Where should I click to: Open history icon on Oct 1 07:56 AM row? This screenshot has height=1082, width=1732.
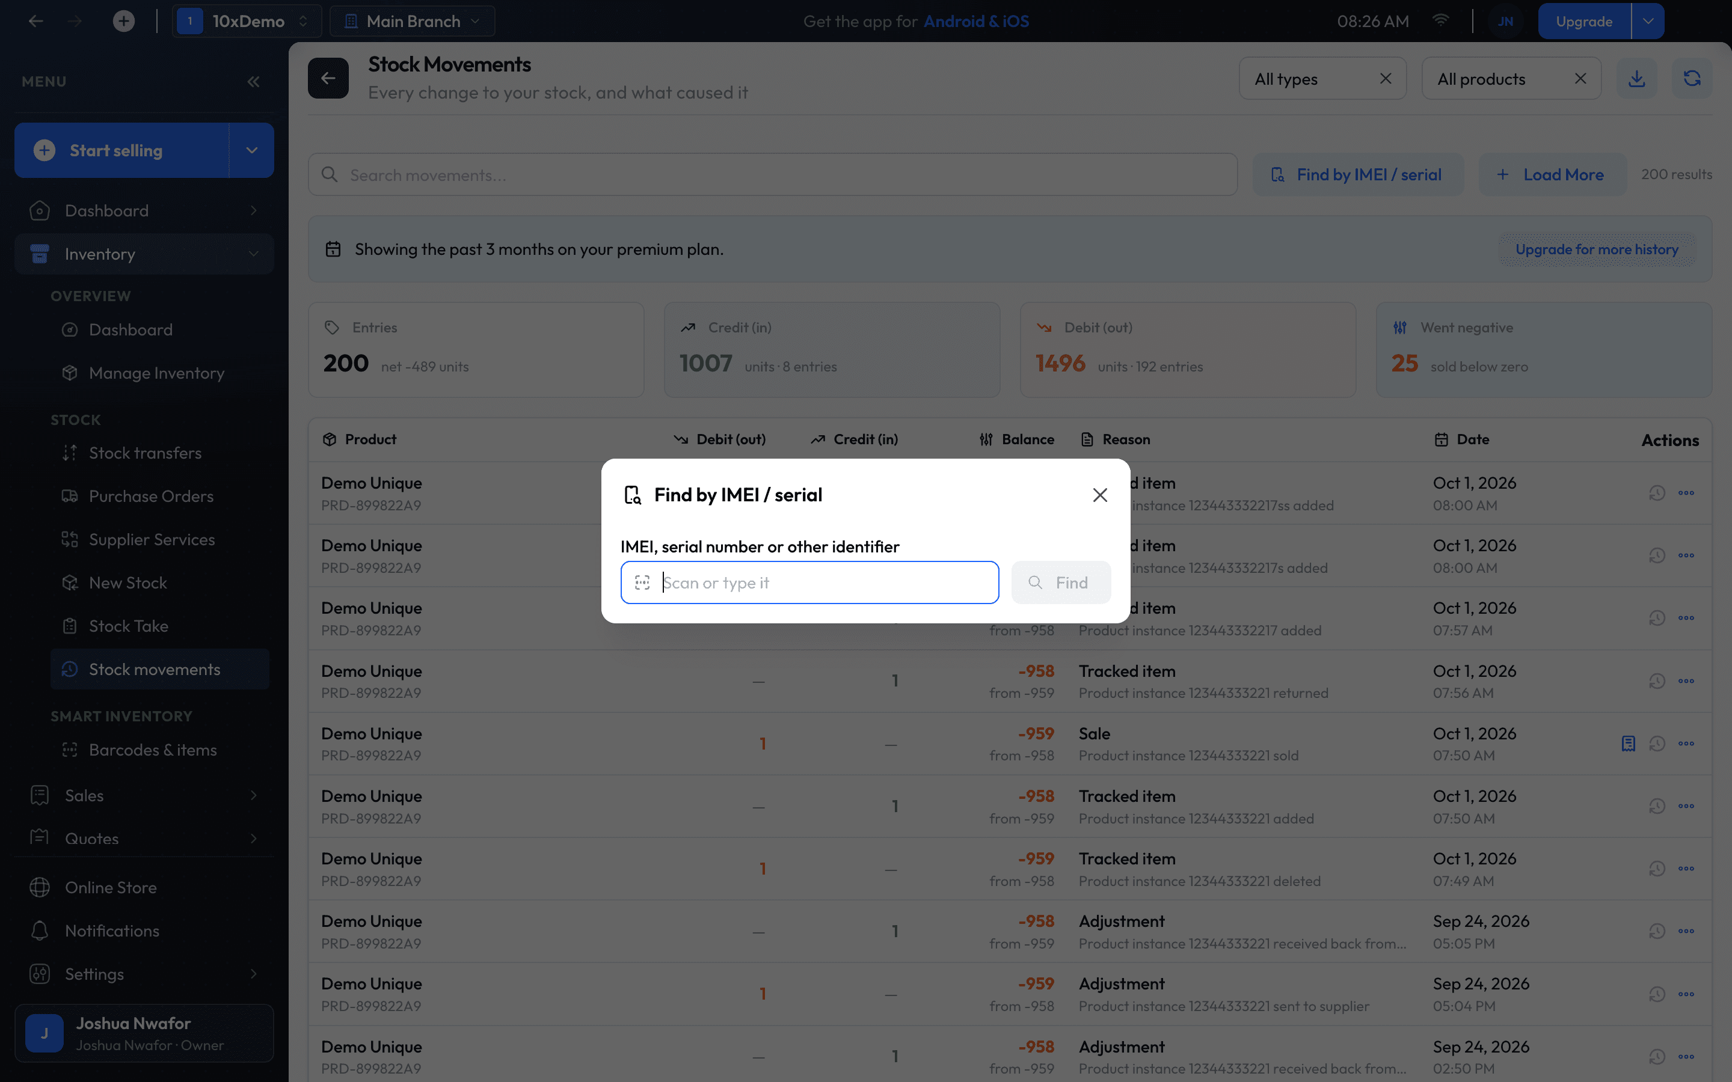pyautogui.click(x=1657, y=680)
